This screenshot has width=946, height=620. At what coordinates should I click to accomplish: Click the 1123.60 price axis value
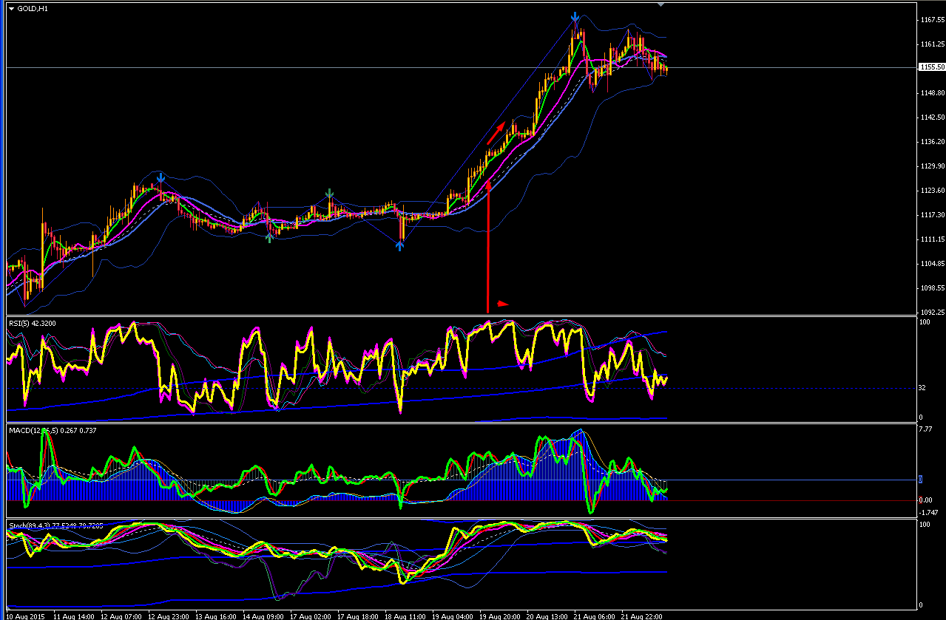(931, 191)
